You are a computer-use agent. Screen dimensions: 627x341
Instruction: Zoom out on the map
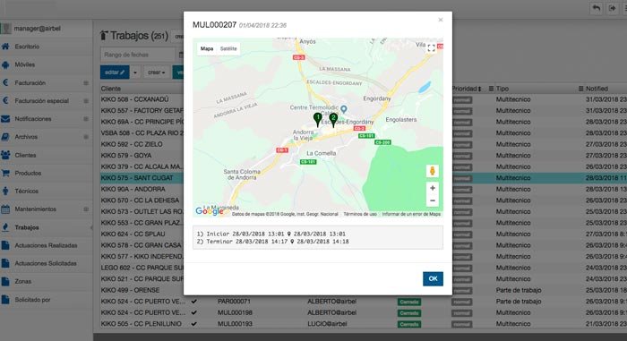pyautogui.click(x=433, y=200)
